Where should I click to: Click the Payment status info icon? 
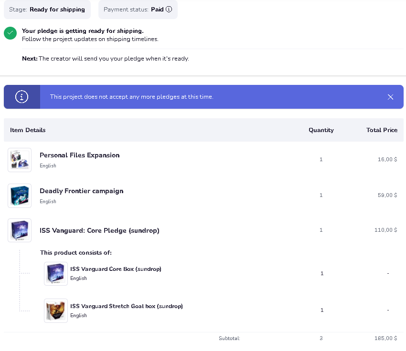coord(169,10)
